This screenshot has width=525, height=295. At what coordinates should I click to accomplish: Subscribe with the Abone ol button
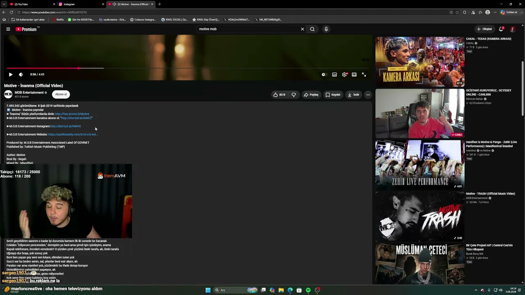pos(61,94)
